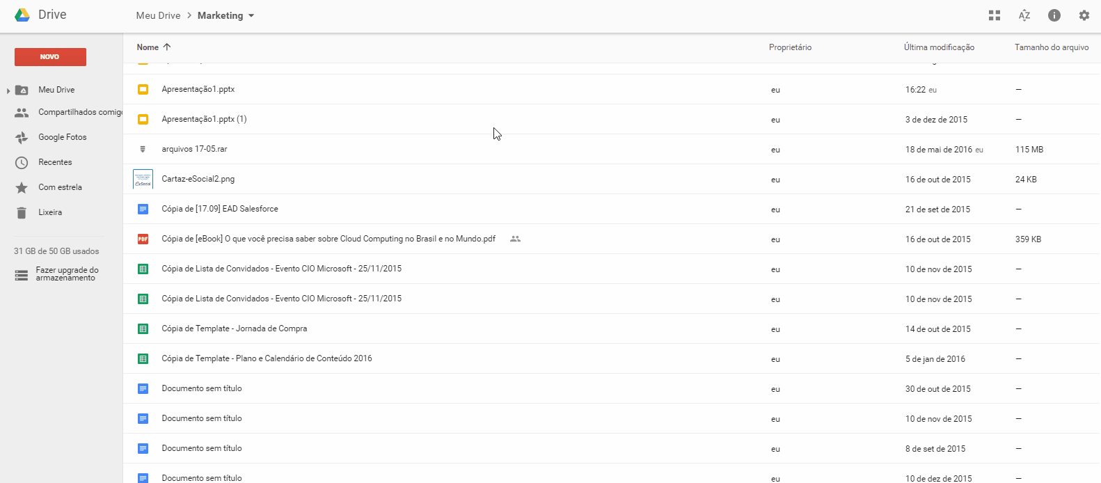This screenshot has height=483, width=1101.
Task: Click the NOVO button
Action: click(50, 57)
